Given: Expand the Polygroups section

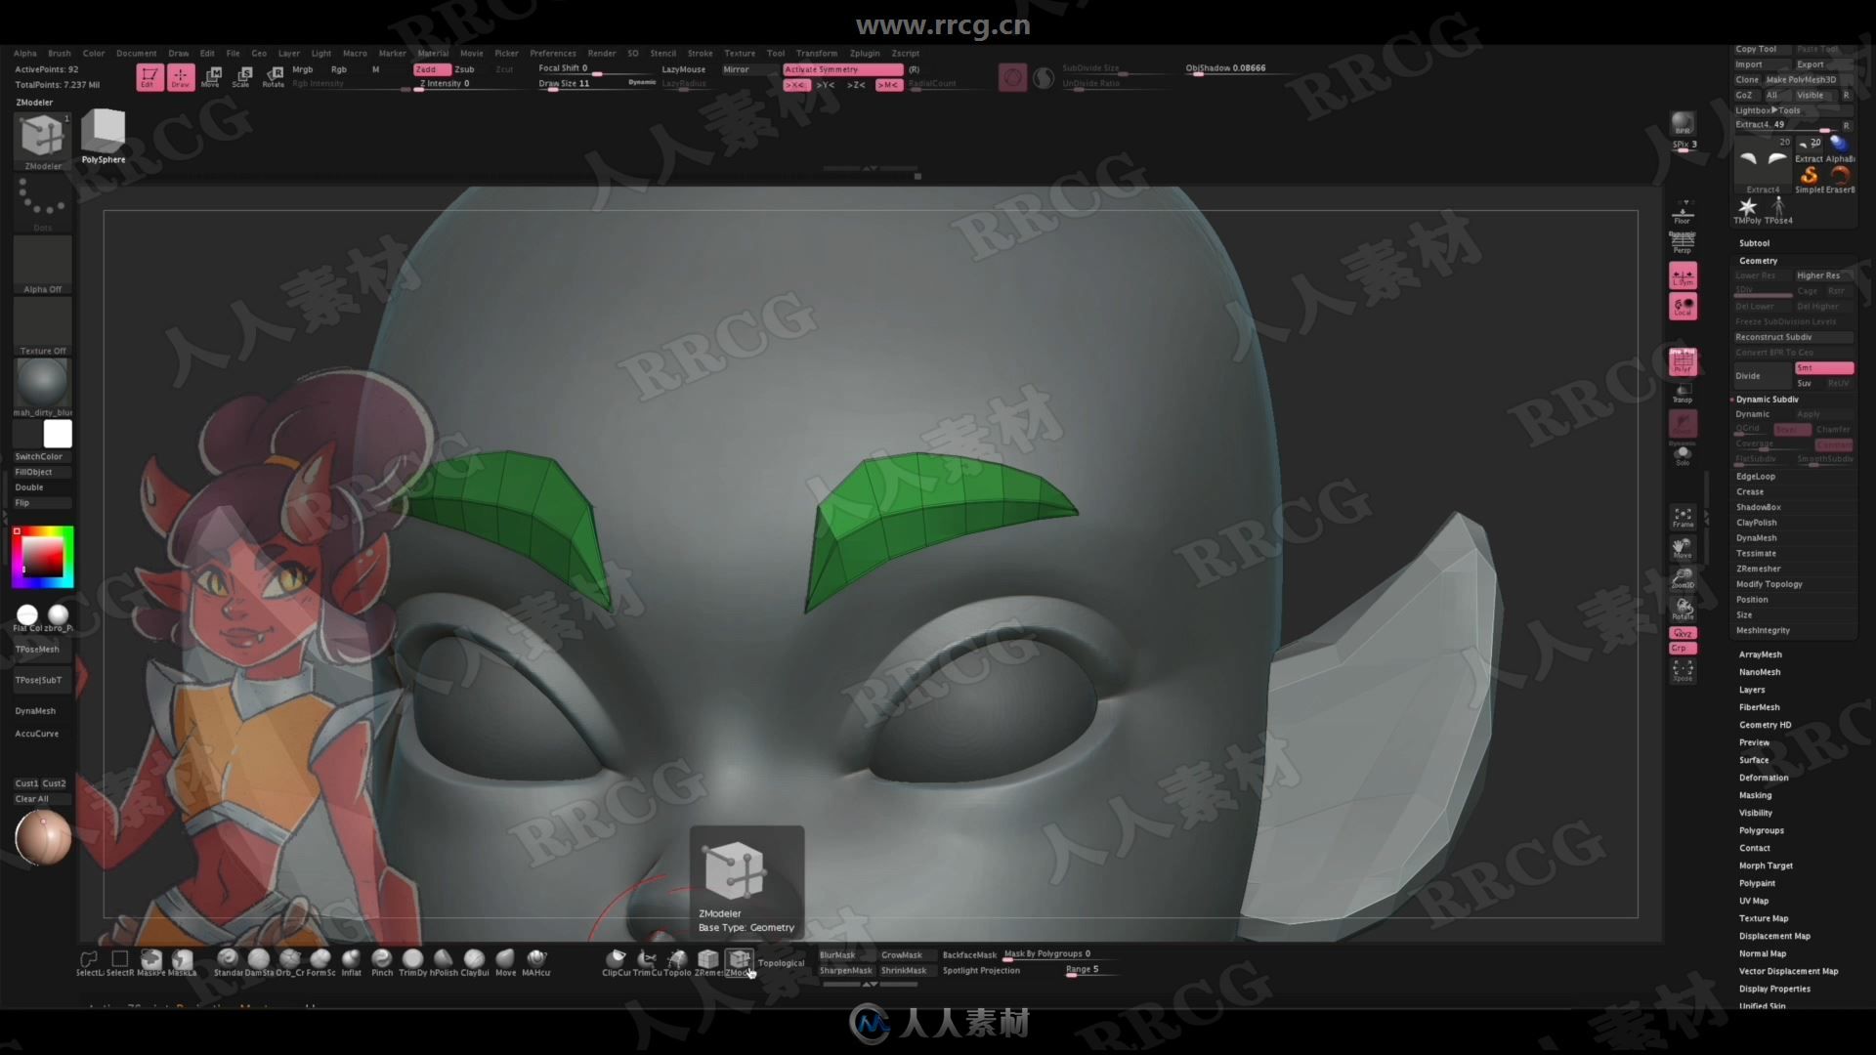Looking at the screenshot, I should [1761, 830].
